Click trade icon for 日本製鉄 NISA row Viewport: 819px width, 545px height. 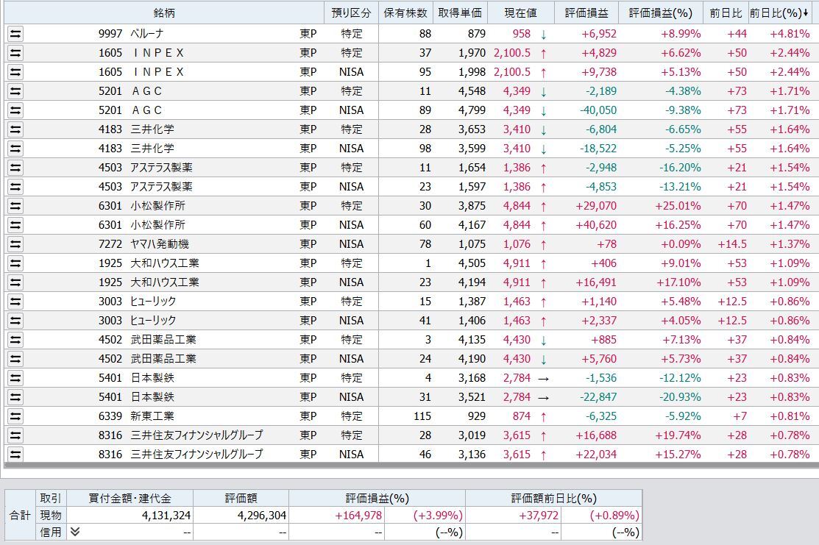coord(15,397)
